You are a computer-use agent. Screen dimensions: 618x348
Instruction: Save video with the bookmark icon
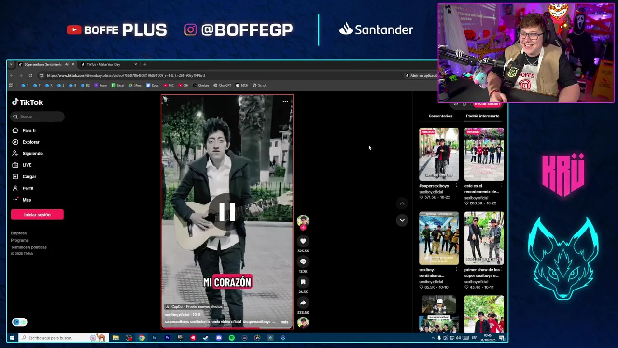[303, 282]
